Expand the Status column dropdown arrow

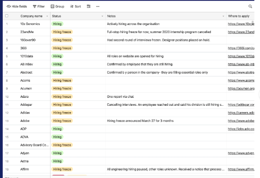pyautogui.click(x=102, y=16)
